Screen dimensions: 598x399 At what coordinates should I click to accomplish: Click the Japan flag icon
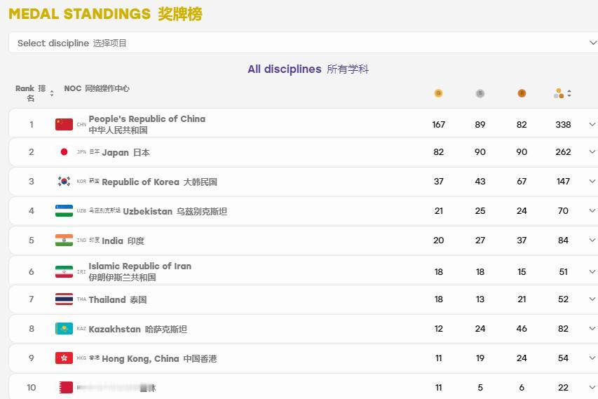coord(64,152)
